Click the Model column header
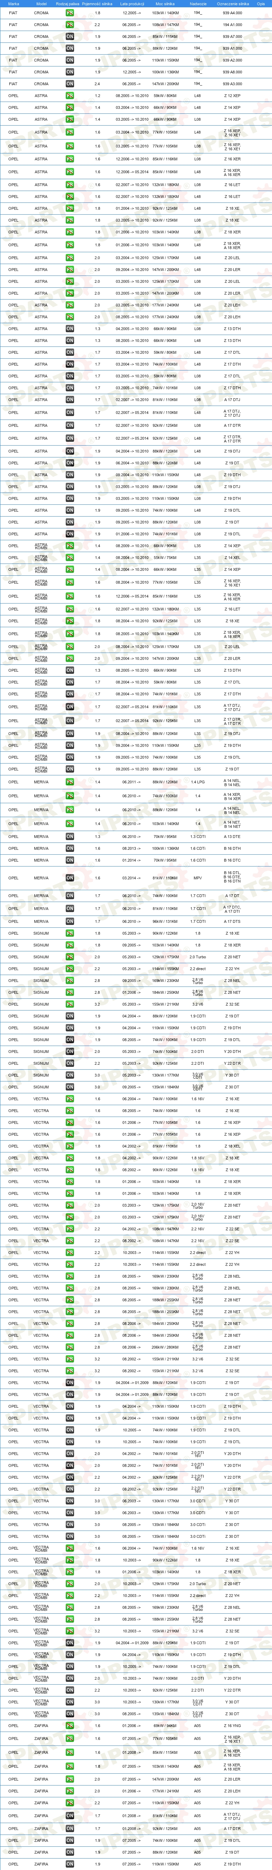Screen dimensions: 272x1870 pos(41,3)
